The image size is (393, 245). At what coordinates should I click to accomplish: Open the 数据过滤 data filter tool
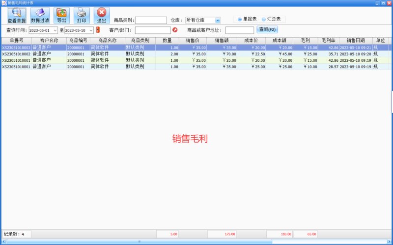click(x=40, y=16)
